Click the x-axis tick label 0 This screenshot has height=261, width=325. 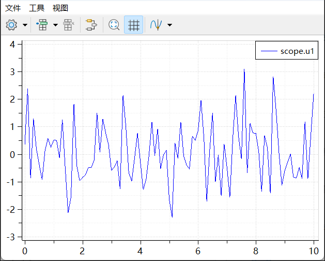[x=24, y=251]
